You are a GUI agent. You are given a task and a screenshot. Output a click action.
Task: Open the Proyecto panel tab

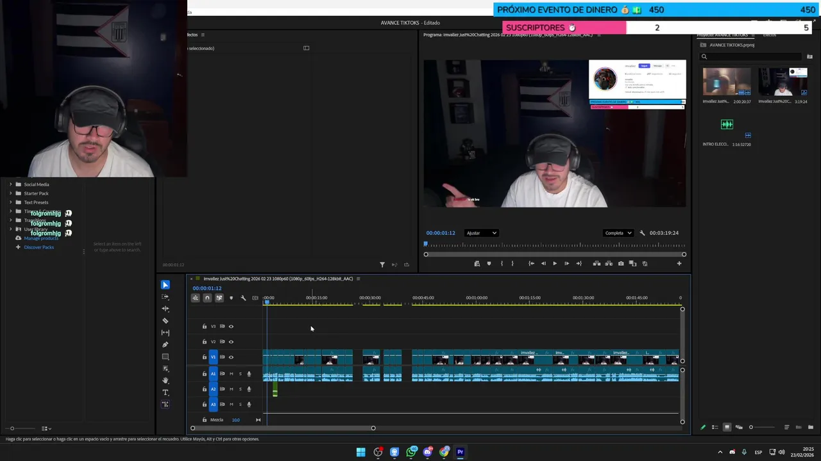[722, 35]
